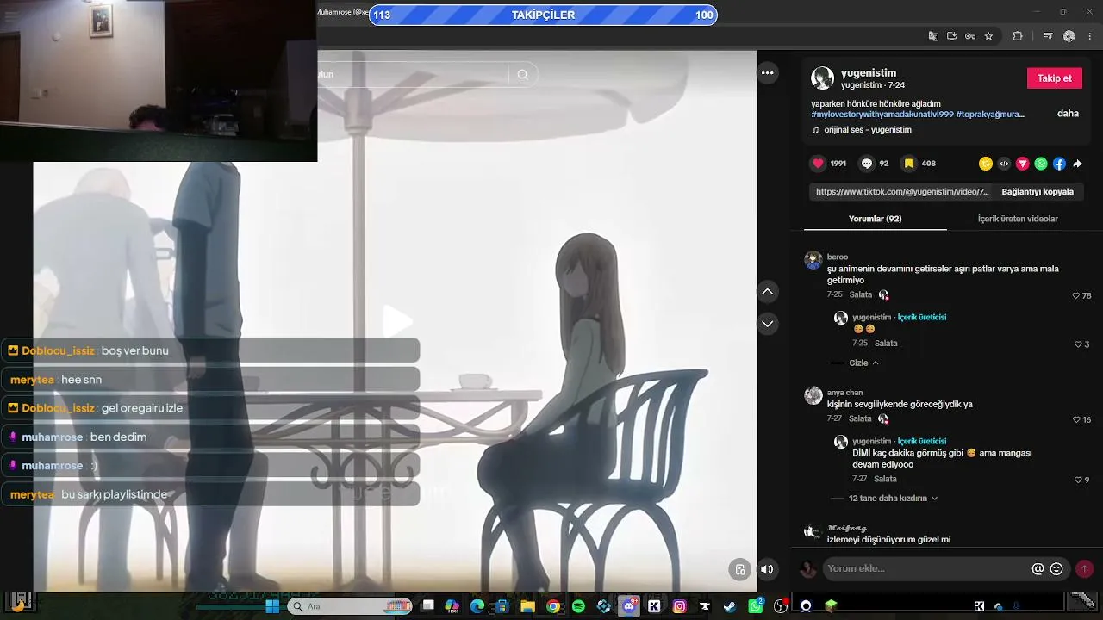The width and height of the screenshot is (1103, 620).
Task: Play the video with center play button
Action: tap(396, 320)
